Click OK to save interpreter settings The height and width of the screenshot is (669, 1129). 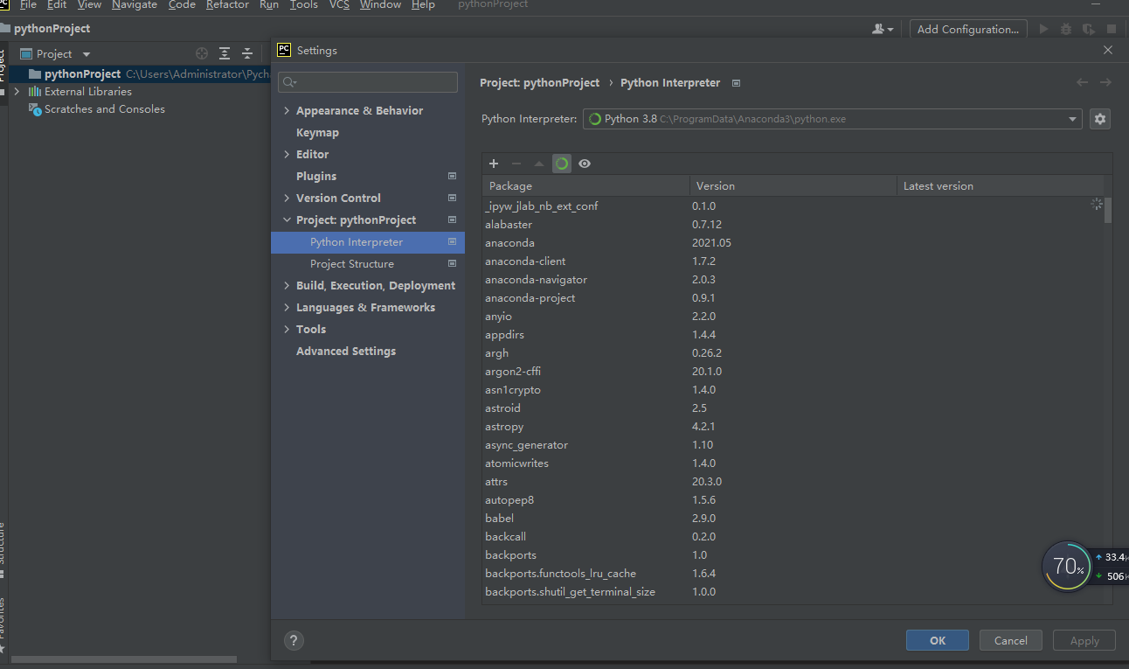click(x=937, y=639)
